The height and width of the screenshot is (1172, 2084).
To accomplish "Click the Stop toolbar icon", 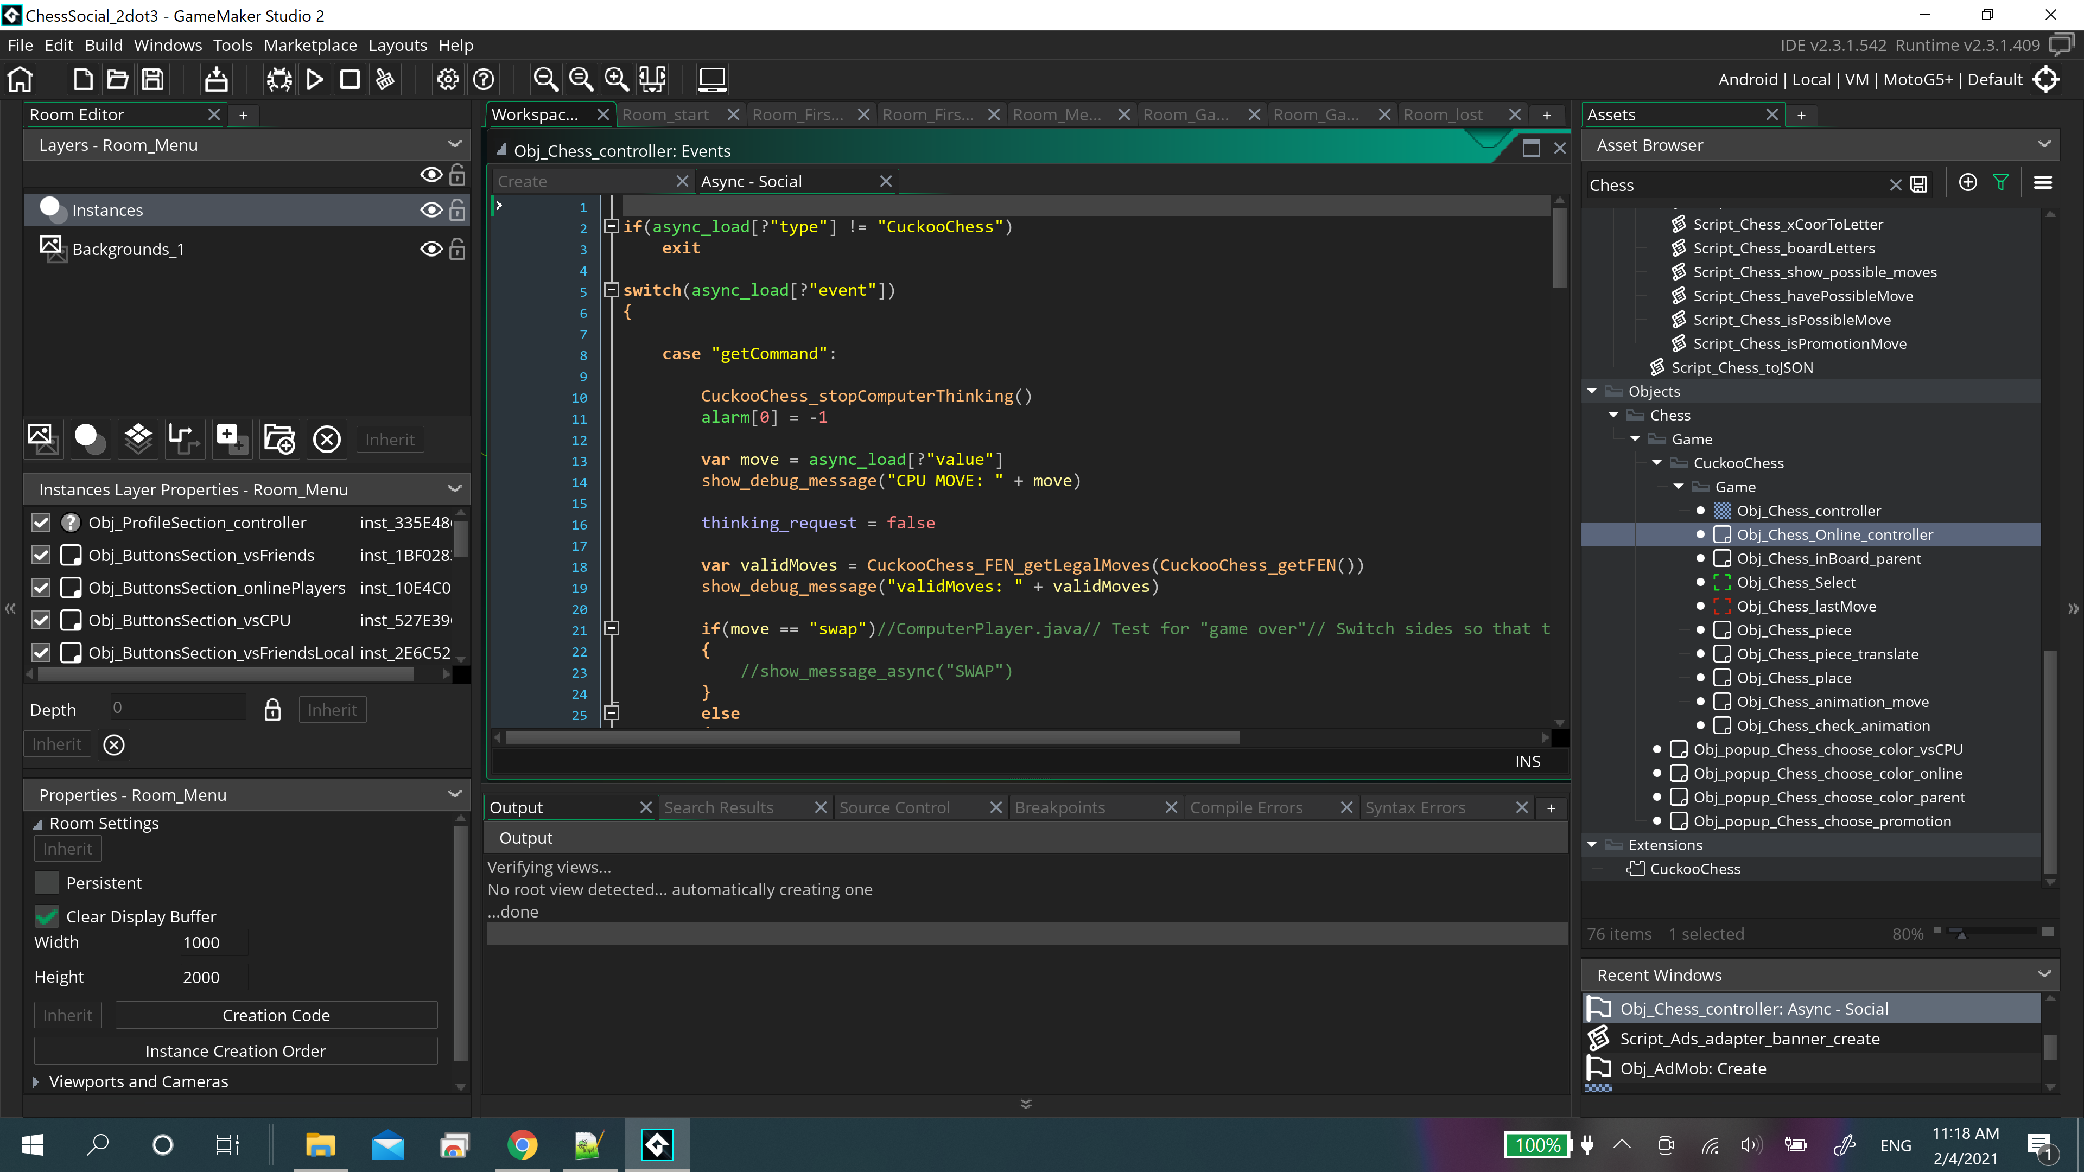I will click(350, 79).
